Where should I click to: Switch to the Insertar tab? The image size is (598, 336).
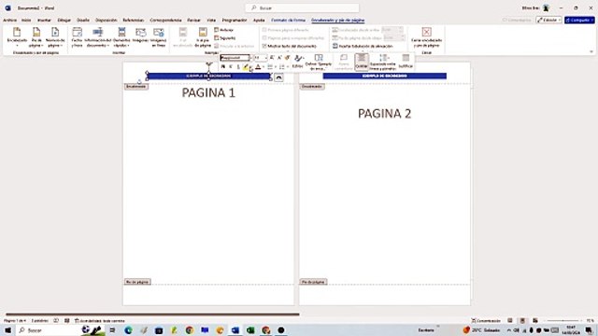(x=44, y=21)
